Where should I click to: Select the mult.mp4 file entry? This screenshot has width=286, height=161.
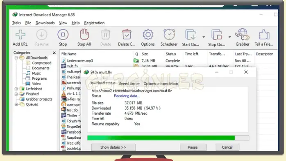[x=73, y=71]
